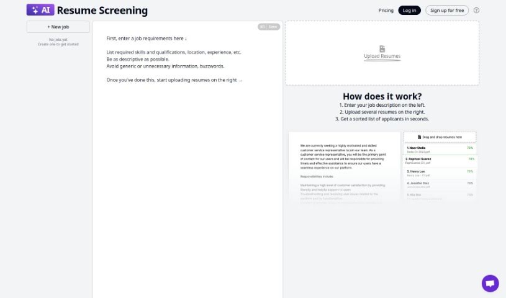
Task: Click the Log in button
Action: click(x=409, y=11)
